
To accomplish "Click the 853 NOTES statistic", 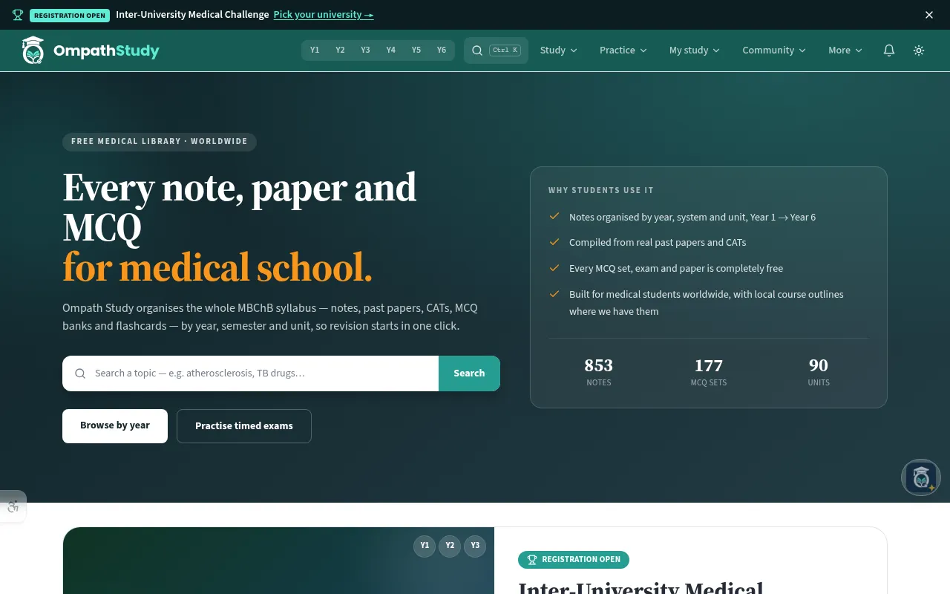I will coord(599,372).
